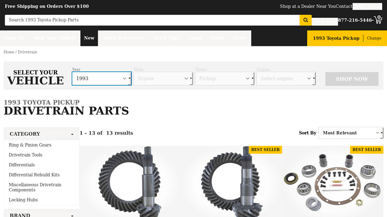The image size is (387, 217).
Task: Filter by Differential Rebuild Kits category
Action: (x=34, y=175)
